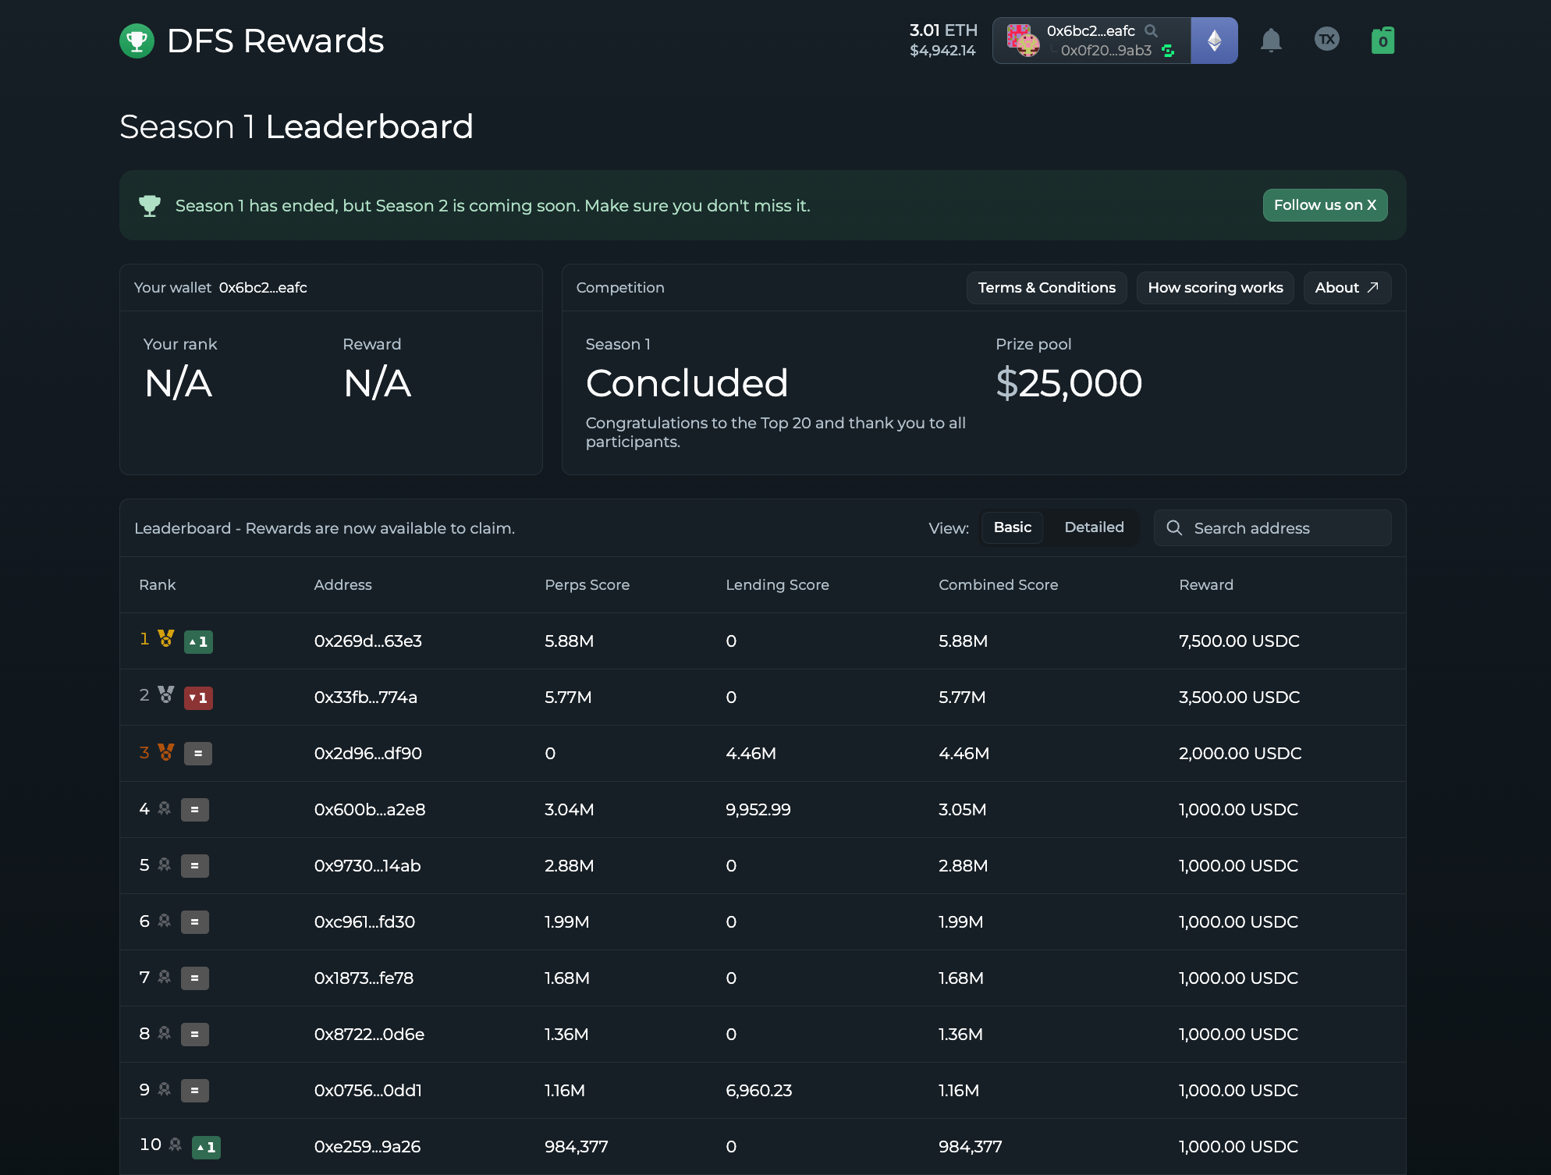Image resolution: width=1551 pixels, height=1175 pixels.
Task: Switch leaderboard view to Detailed
Action: pos(1094,527)
